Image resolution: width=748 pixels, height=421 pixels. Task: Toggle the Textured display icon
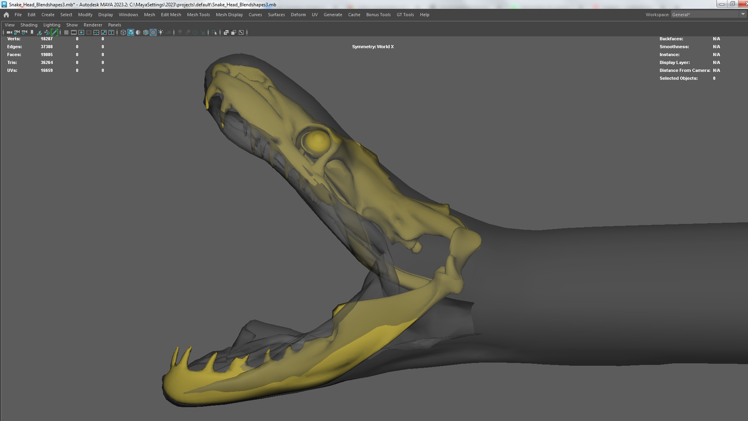(153, 32)
